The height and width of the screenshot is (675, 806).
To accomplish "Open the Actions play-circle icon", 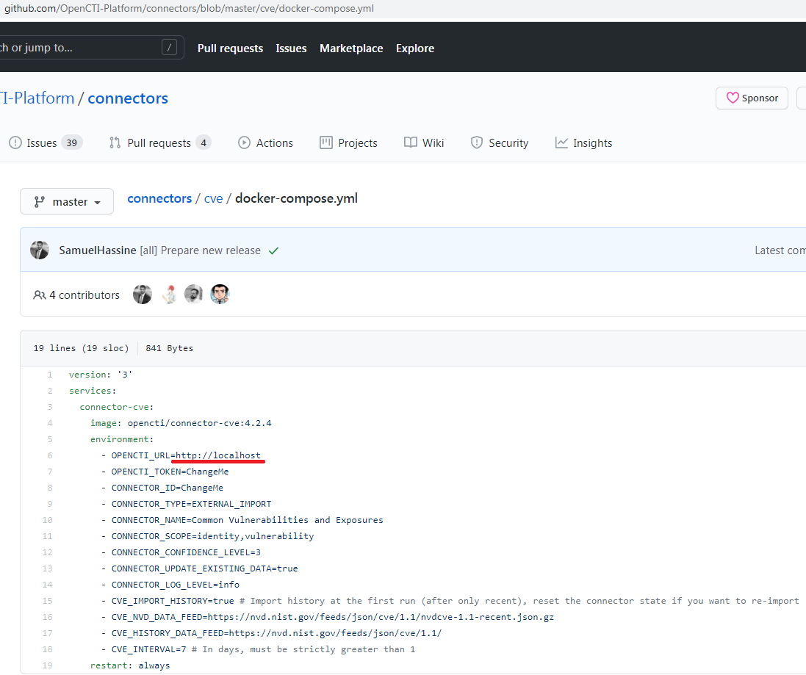I will click(244, 142).
